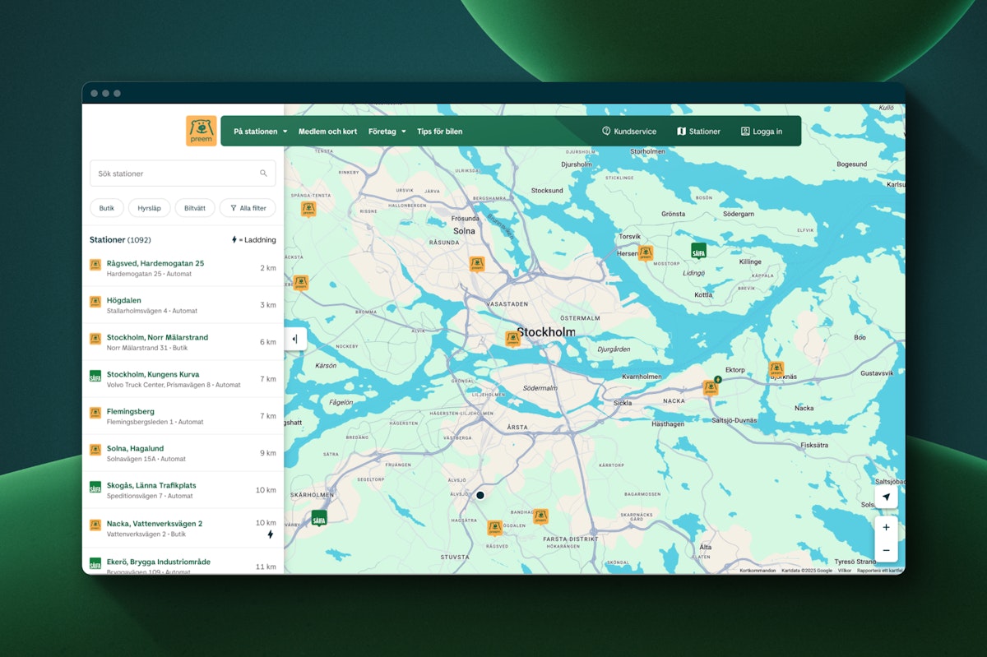Expand the Företag dropdown menu
Viewport: 987px width, 657px height.
coord(387,132)
